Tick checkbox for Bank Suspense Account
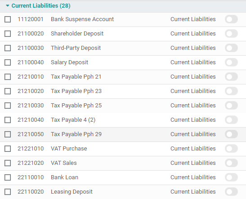The width and height of the screenshot is (246, 199). (8, 19)
